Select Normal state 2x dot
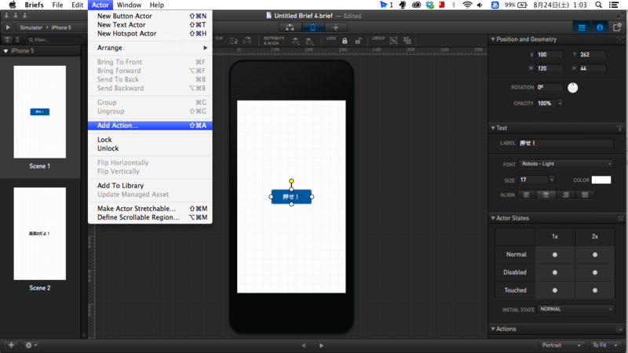 point(595,254)
